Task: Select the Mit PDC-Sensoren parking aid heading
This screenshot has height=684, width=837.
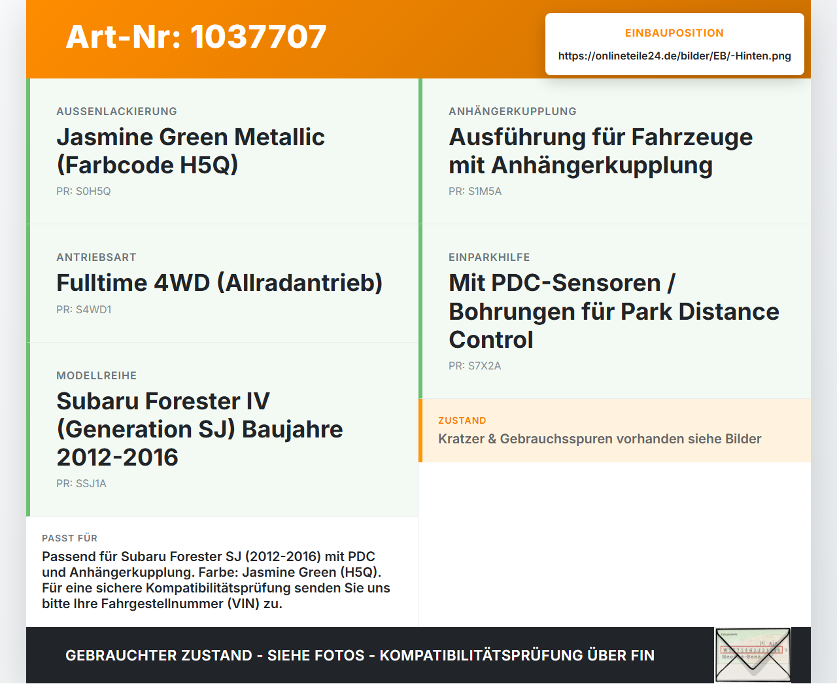Action: point(614,311)
